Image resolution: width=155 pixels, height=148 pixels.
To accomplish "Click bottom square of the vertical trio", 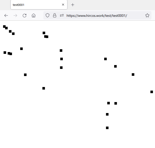I will pyautogui.click(x=61, y=68).
